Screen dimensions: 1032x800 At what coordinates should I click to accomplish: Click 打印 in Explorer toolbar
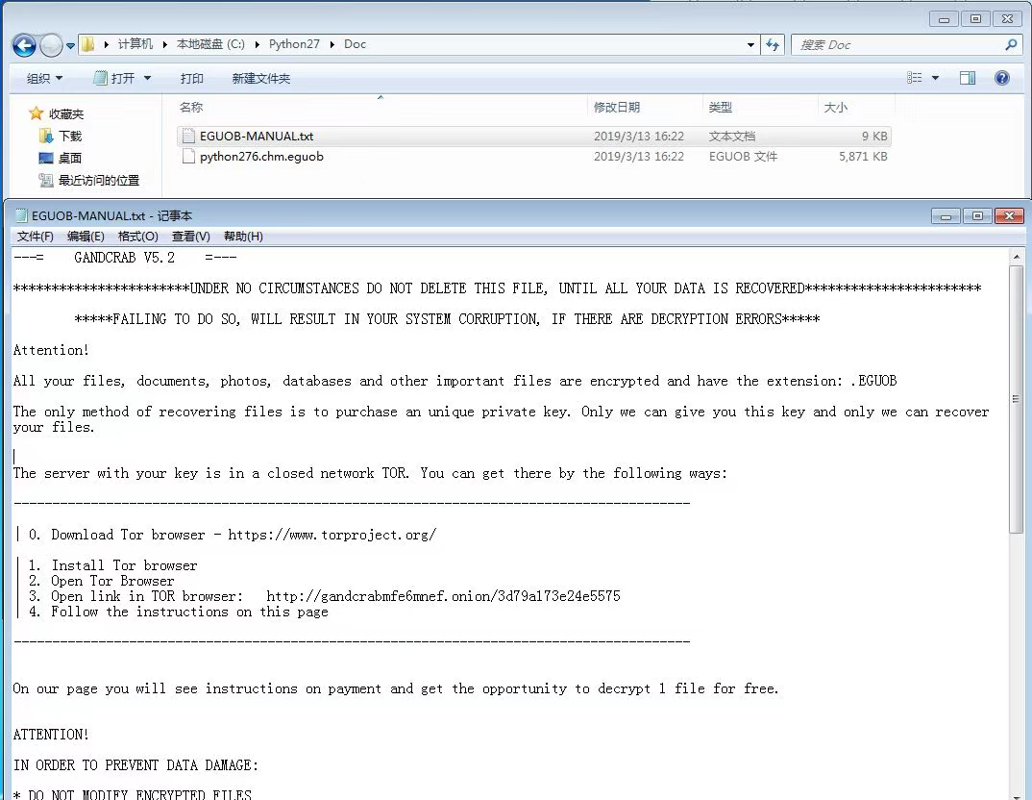191,78
